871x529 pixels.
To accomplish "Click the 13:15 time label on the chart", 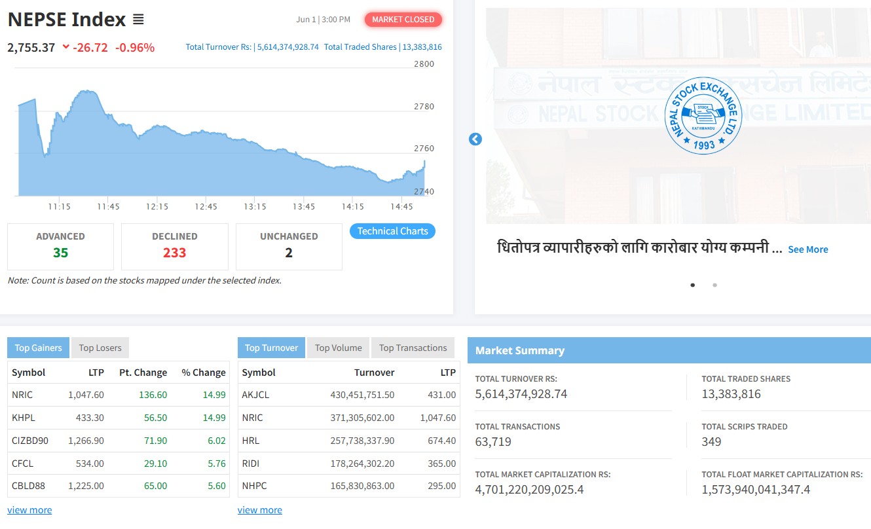I will click(x=255, y=207).
